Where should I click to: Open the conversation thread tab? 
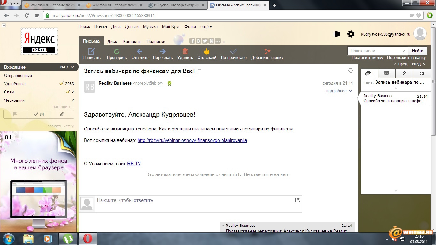click(369, 73)
